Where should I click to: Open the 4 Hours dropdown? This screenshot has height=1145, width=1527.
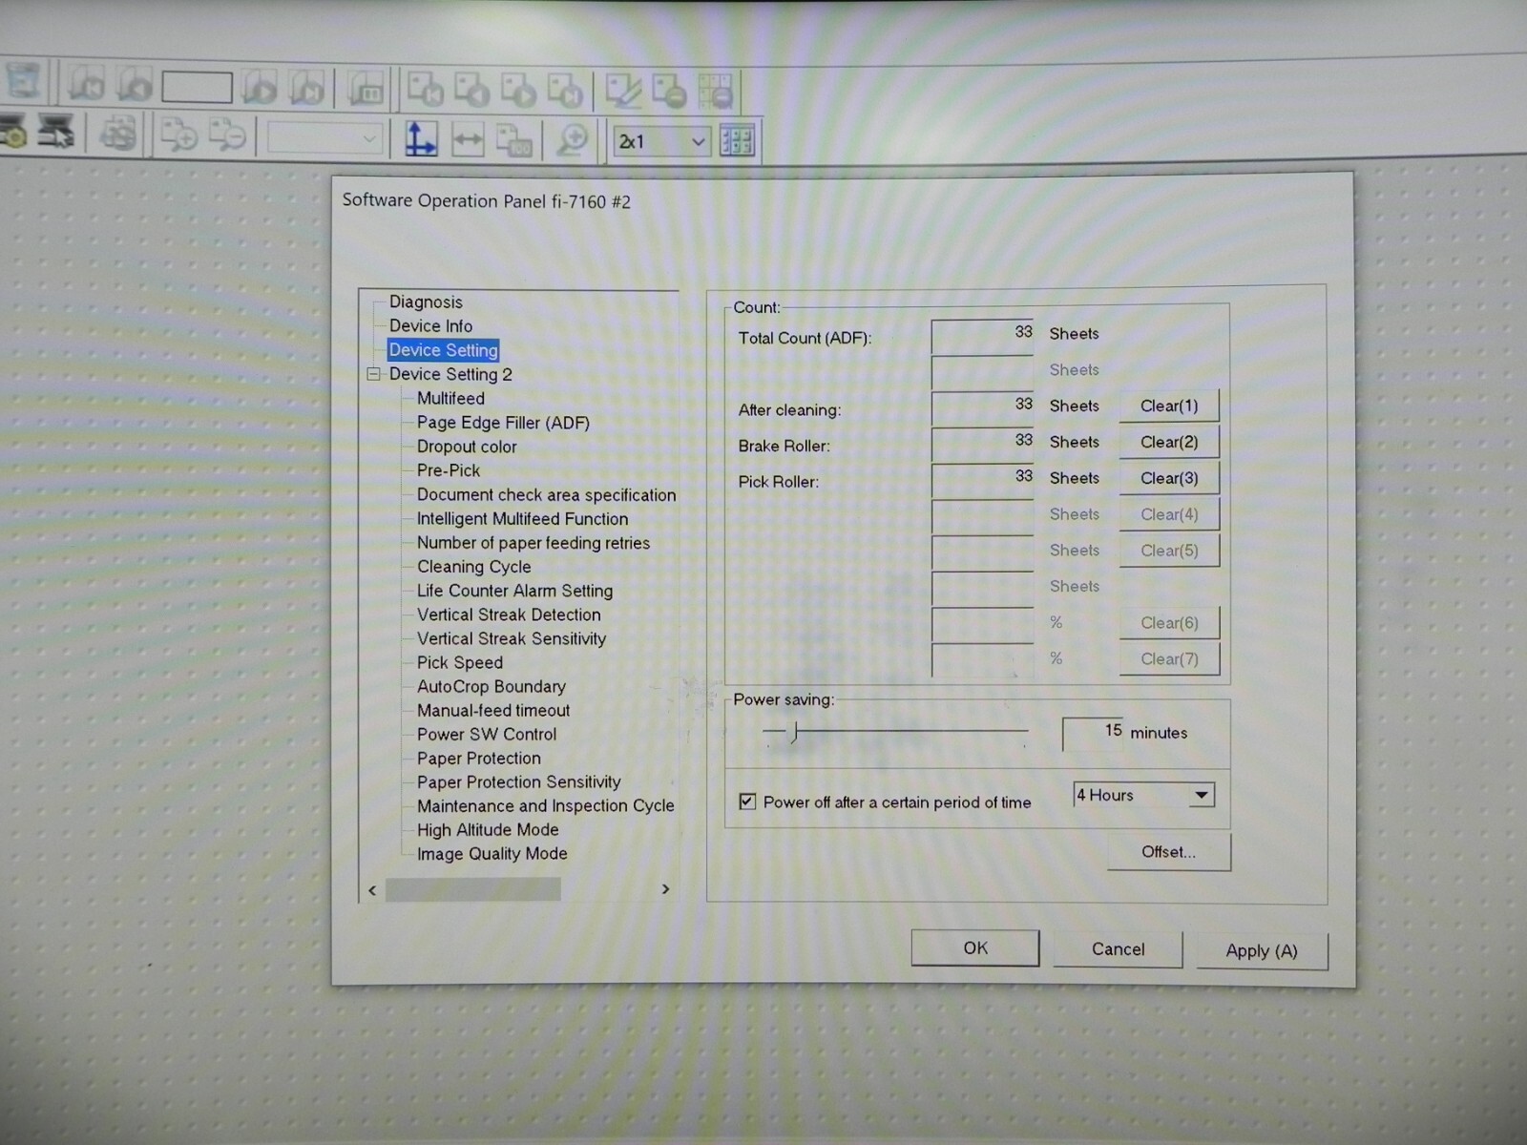tap(1144, 795)
